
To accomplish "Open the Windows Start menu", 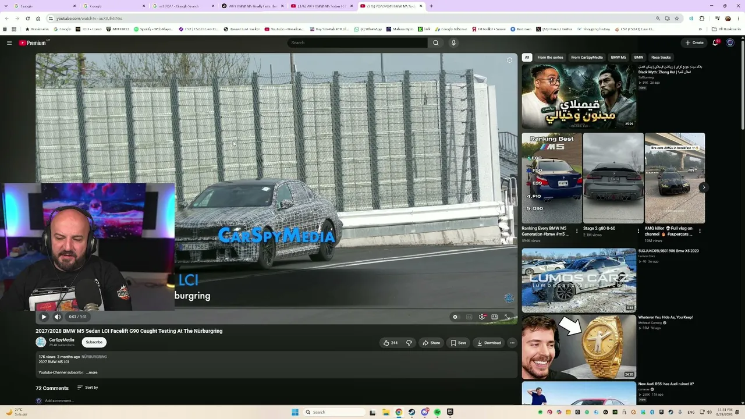I will 295,413.
